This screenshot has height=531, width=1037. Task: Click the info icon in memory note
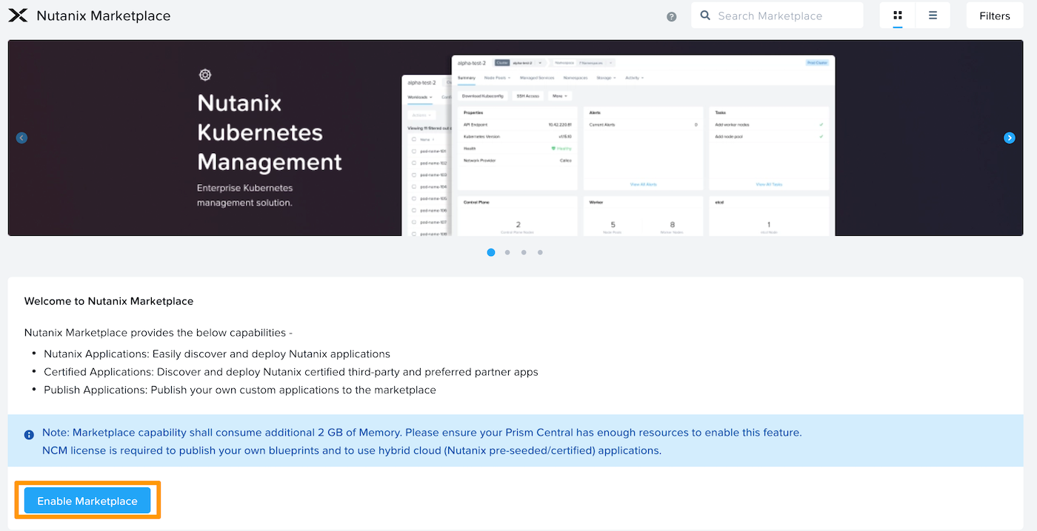[x=29, y=435]
